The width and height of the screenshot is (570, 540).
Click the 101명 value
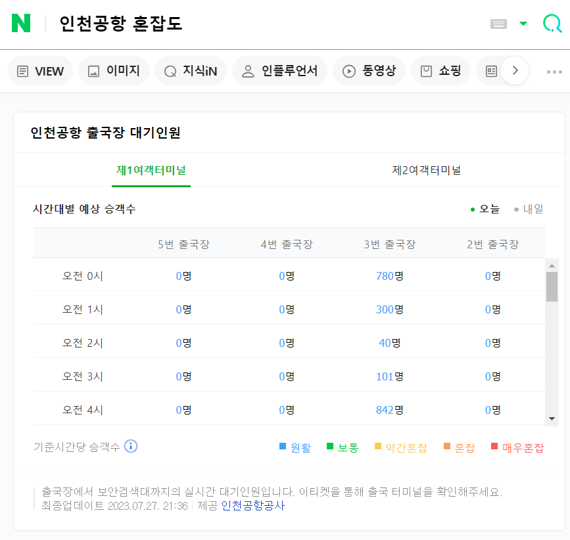tap(390, 376)
